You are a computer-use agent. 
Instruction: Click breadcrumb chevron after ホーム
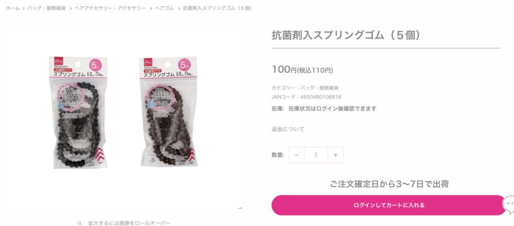click(x=24, y=8)
